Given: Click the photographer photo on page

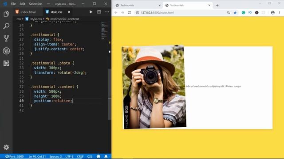Looking at the screenshot, I should point(154,87).
